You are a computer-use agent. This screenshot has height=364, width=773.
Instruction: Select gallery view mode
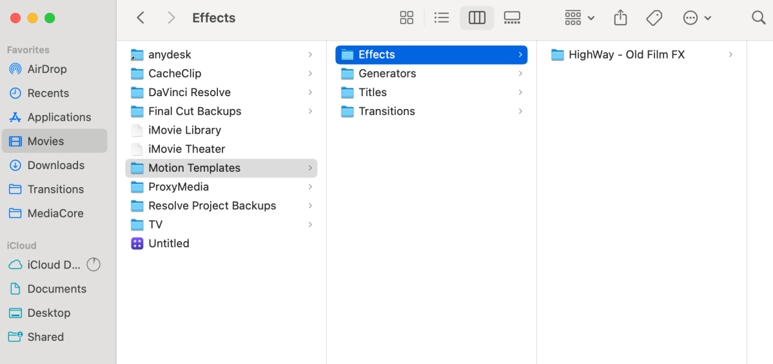pyautogui.click(x=512, y=18)
